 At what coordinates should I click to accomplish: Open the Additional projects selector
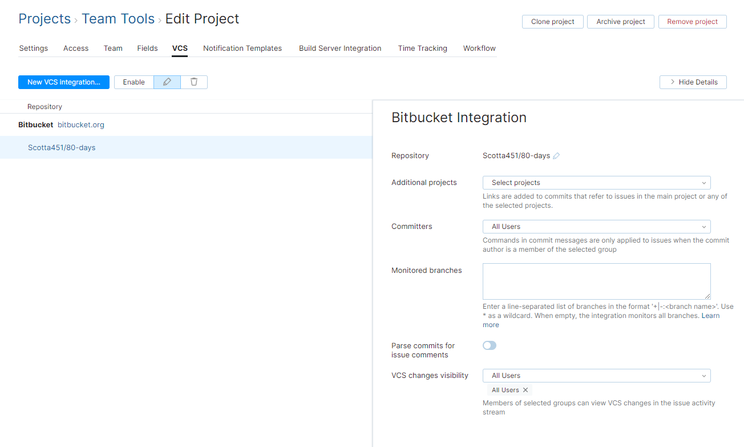point(596,182)
